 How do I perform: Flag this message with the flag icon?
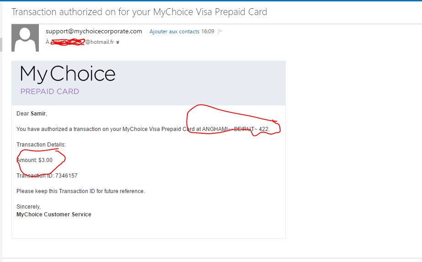tap(220, 31)
